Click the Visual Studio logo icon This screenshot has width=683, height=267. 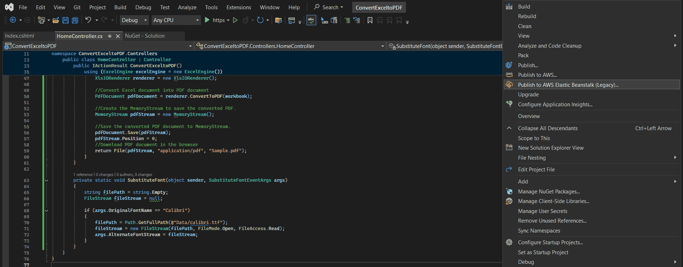click(9, 7)
